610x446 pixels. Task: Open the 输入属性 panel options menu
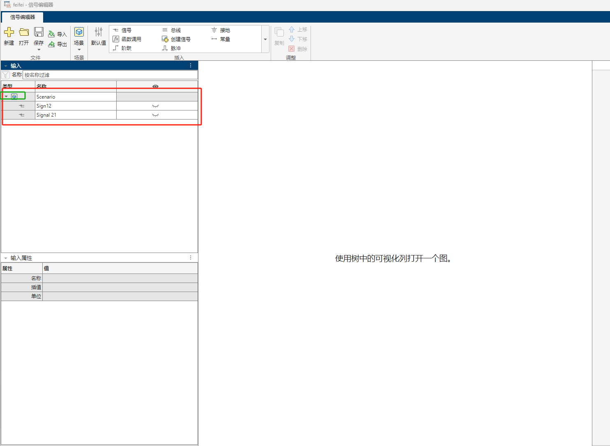tap(191, 257)
